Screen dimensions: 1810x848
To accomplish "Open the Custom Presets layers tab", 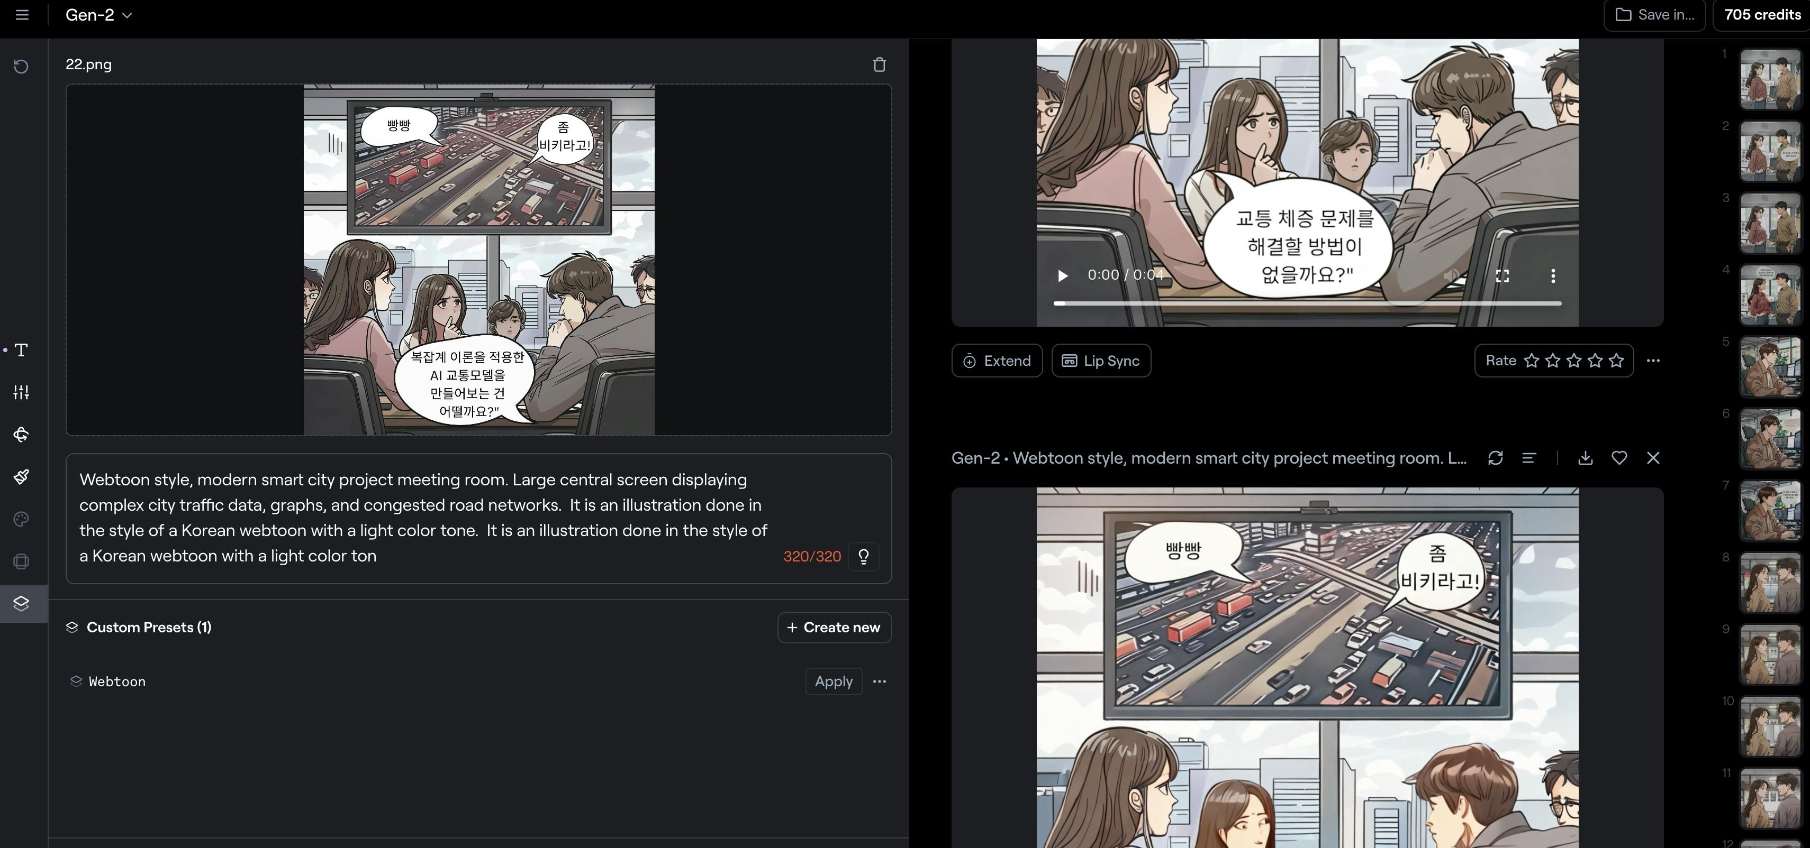I will [x=21, y=603].
